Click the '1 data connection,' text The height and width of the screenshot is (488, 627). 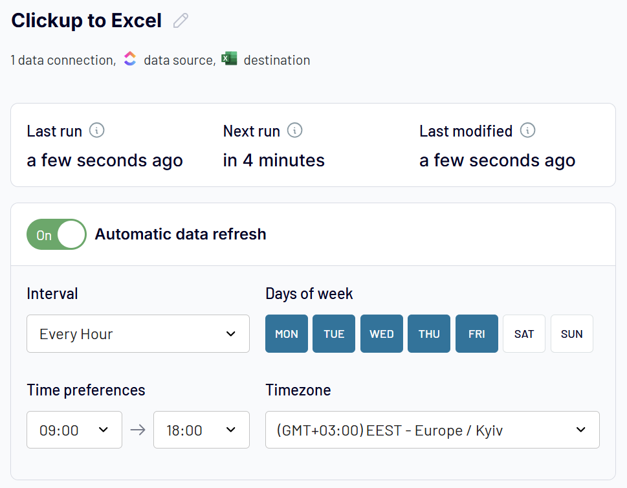point(63,60)
